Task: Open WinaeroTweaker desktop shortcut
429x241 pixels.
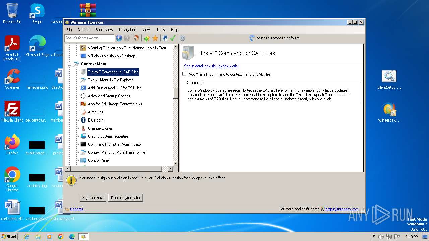Action: tap(389, 112)
